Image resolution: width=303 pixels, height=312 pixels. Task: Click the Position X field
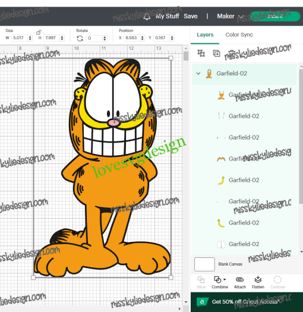132,38
